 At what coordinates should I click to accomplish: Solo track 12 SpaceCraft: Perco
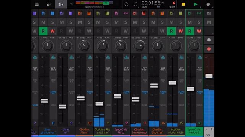pyautogui.click(x=126, y=22)
